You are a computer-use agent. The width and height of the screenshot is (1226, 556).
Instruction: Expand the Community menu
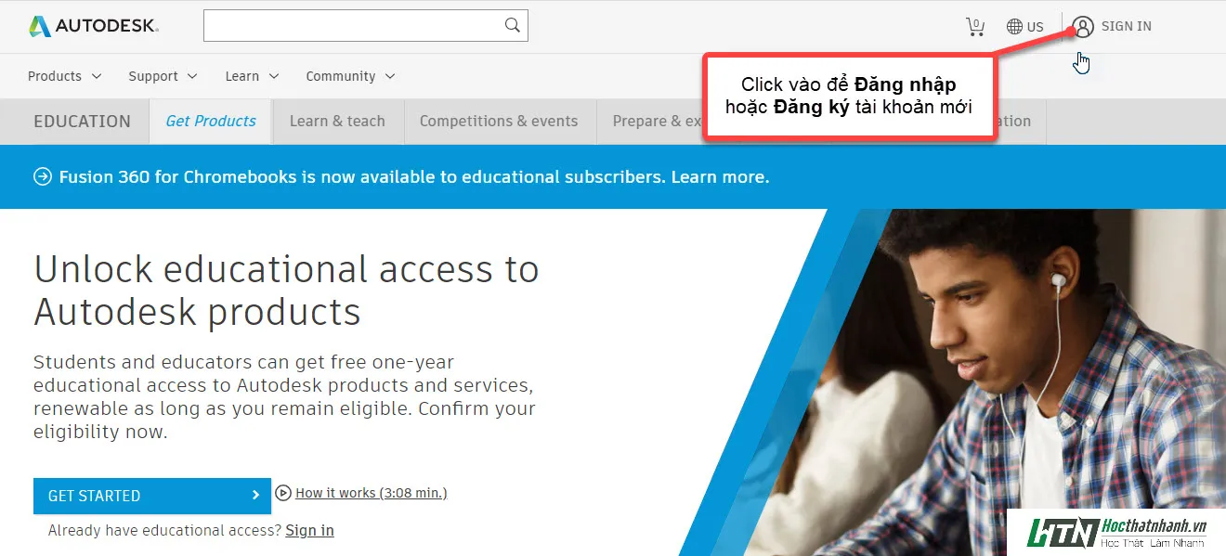[x=350, y=76]
